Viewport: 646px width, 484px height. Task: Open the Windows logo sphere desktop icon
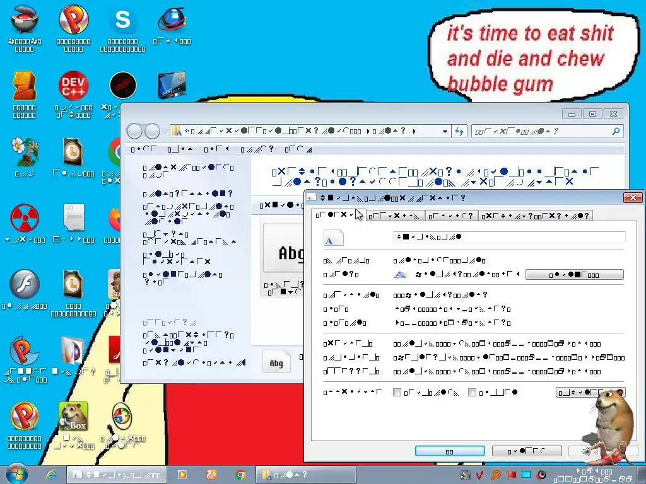[122, 416]
